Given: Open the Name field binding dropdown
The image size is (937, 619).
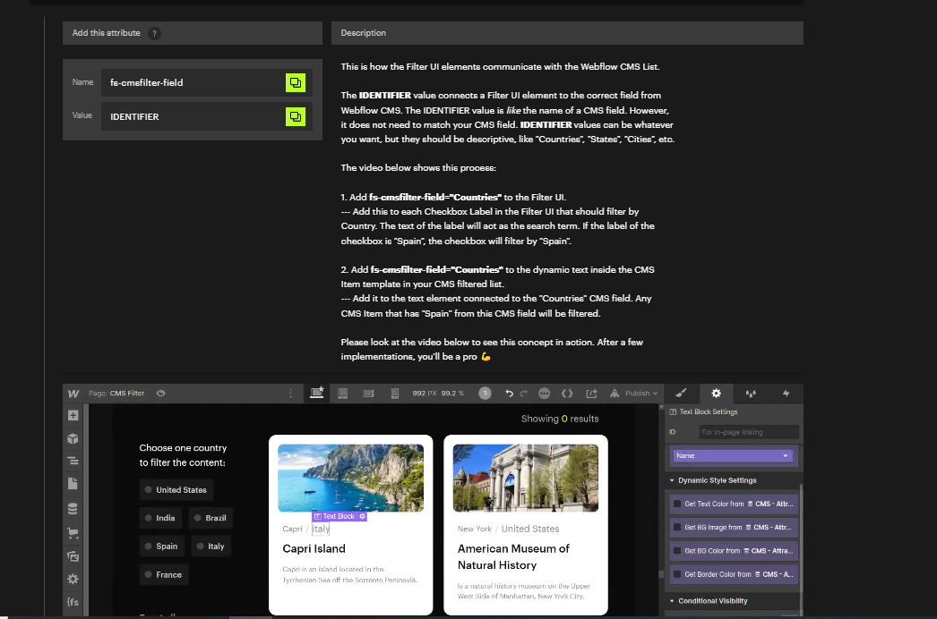Looking at the screenshot, I should pyautogui.click(x=733, y=455).
